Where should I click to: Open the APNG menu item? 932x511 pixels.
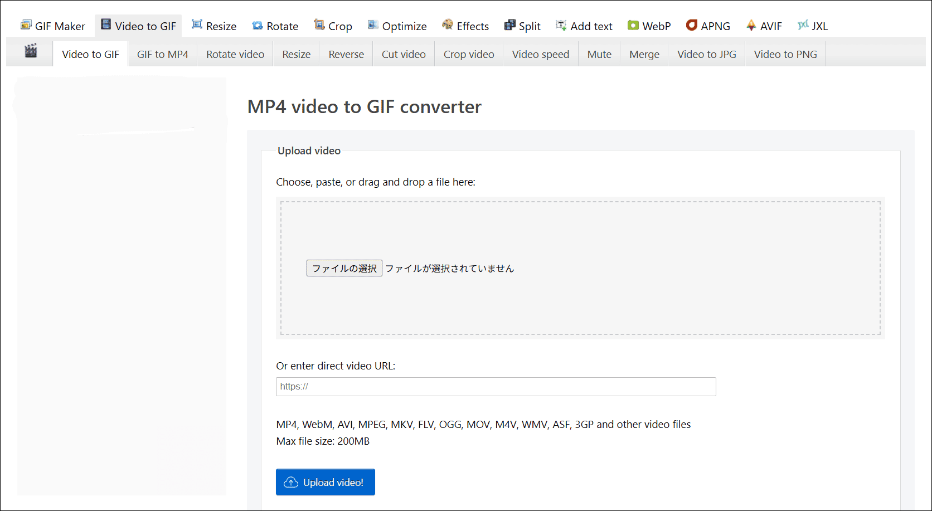(708, 26)
